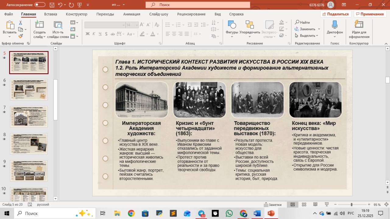This screenshot has width=390, height=219.
Task: Open the Файл menu tab
Action: click(9, 14)
